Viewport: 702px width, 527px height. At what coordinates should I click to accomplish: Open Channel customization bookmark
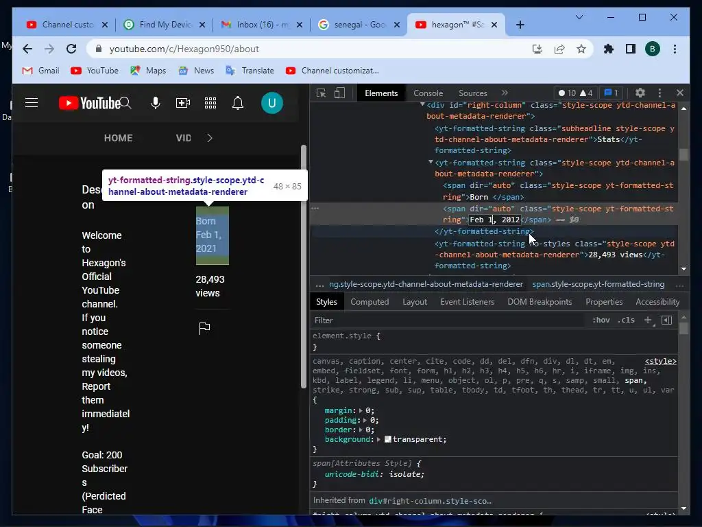(332, 71)
